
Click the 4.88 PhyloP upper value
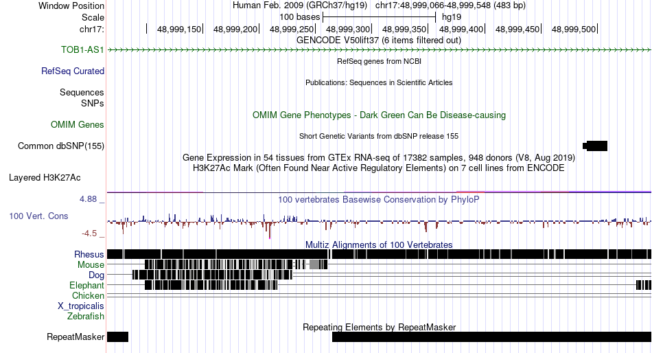[x=88, y=199]
